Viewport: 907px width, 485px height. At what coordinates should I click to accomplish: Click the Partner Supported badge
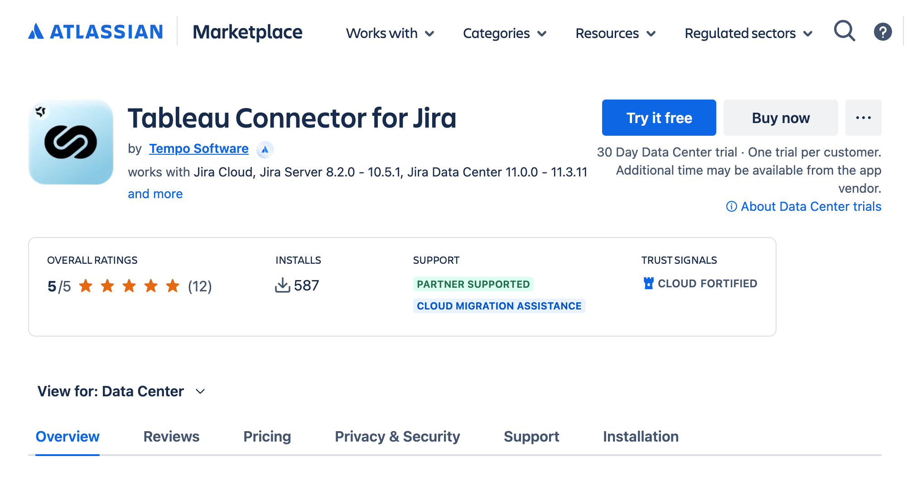click(473, 284)
